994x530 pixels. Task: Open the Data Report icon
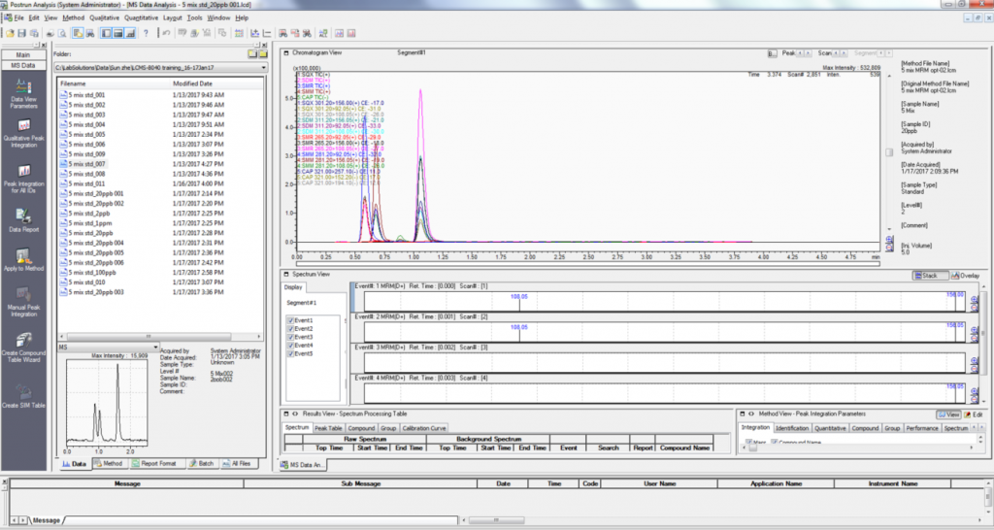[23, 217]
